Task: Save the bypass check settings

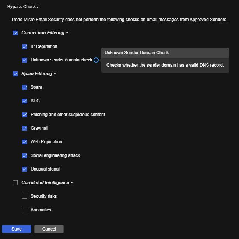Action: click(17, 229)
